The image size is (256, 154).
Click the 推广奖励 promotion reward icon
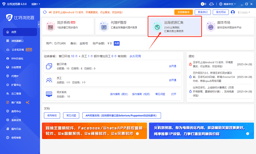(x=7, y=102)
